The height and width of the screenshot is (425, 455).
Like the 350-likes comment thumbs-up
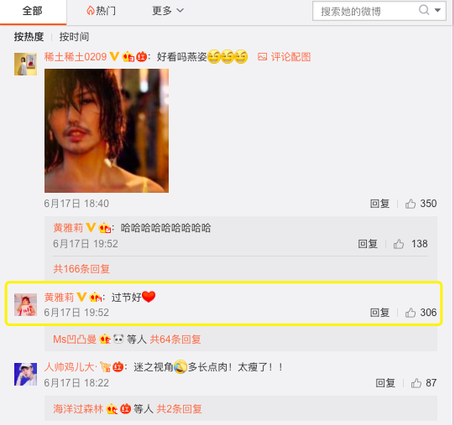pos(411,204)
